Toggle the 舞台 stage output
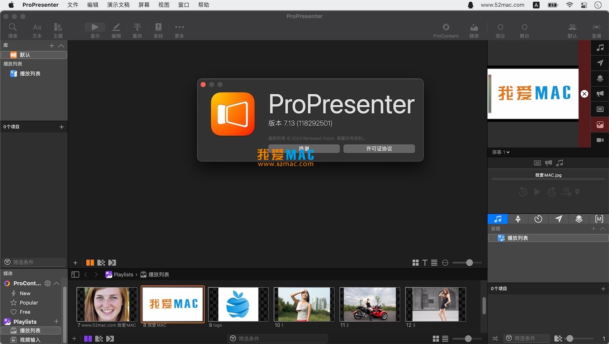The width and height of the screenshot is (609, 344). (524, 30)
